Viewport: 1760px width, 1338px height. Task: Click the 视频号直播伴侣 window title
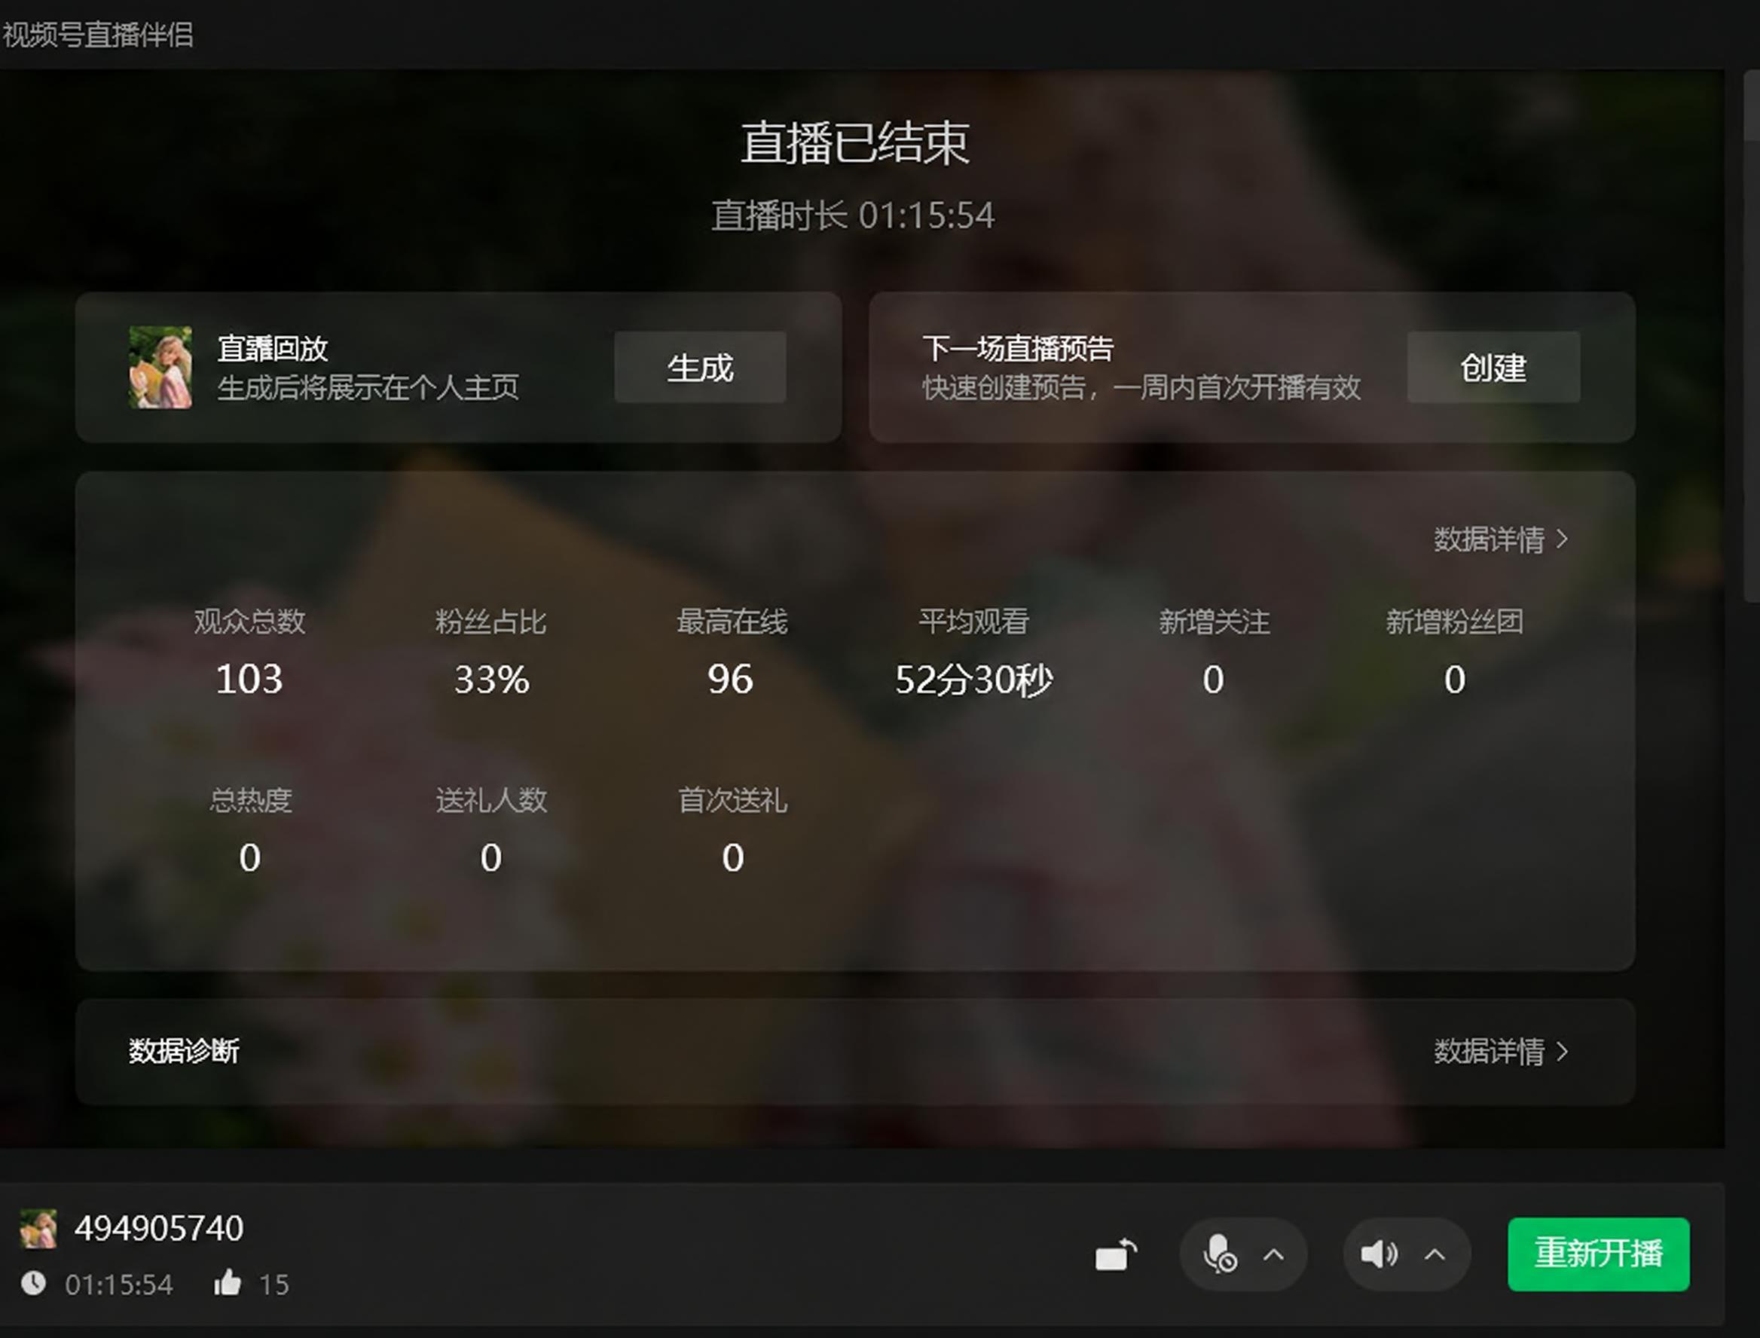[x=98, y=34]
